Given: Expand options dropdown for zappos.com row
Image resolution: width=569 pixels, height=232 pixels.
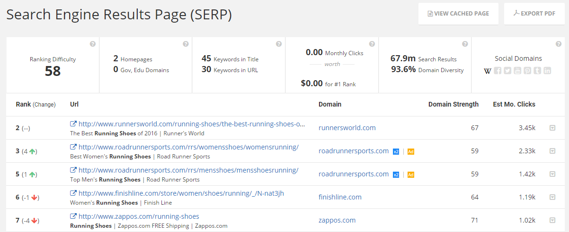Looking at the screenshot, I should point(552,220).
